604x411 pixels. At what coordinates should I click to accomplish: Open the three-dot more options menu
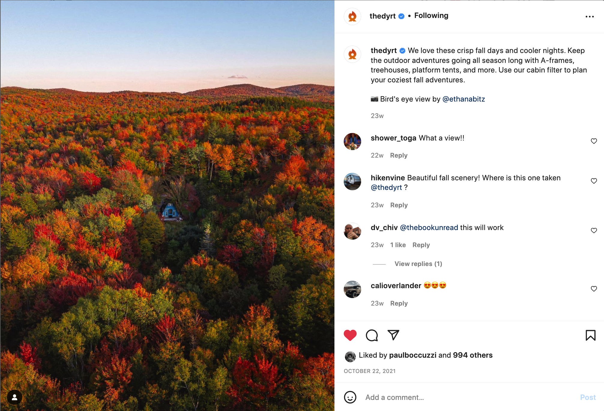point(590,16)
